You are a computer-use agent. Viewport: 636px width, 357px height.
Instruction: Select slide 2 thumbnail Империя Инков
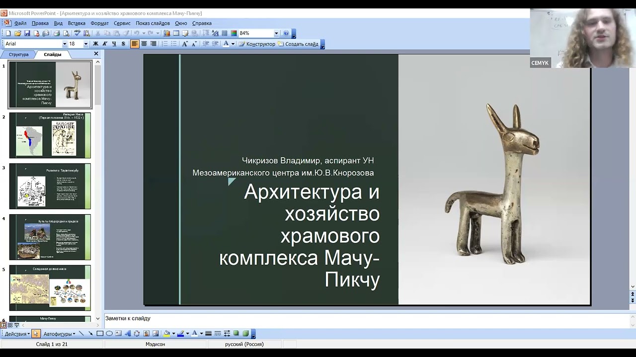[x=50, y=135]
